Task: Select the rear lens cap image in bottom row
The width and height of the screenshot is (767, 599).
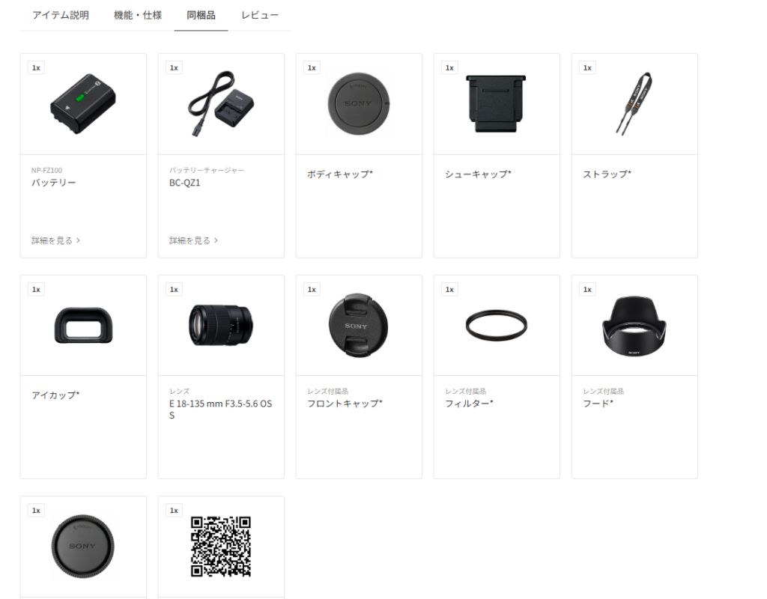Action: pos(82,546)
